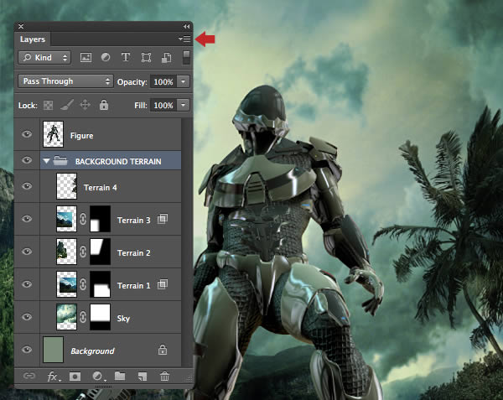Switch to the Layers tab

[33, 39]
